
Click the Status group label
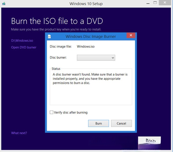pos(56,69)
